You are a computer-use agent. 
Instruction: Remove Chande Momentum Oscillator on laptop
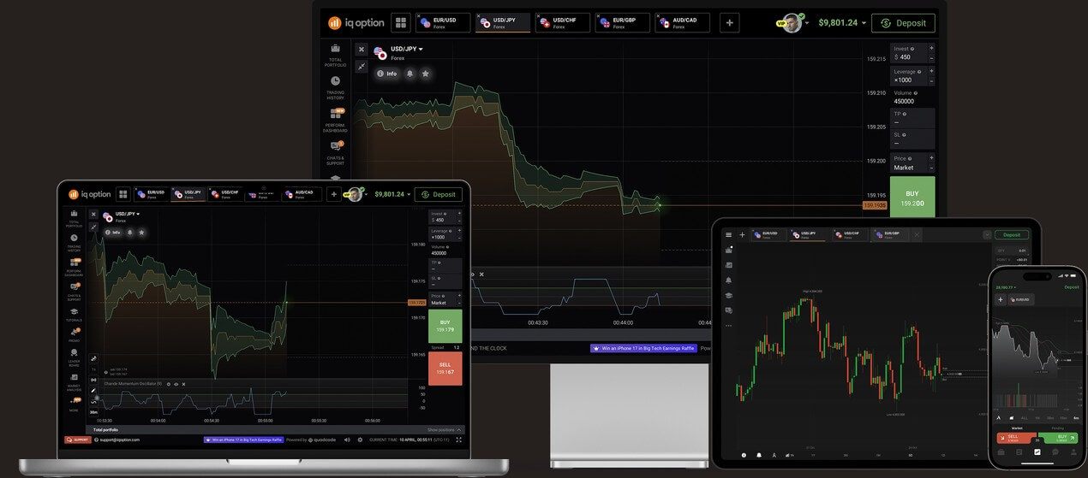182,384
